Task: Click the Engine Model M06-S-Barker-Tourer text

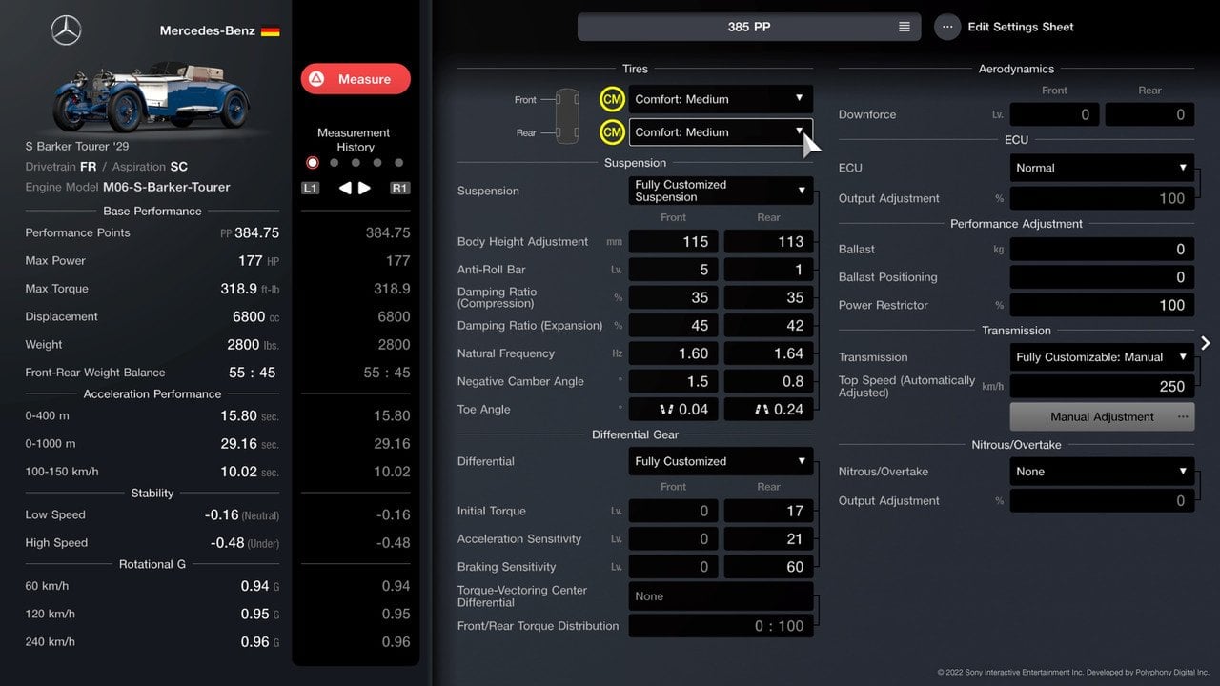Action: point(166,187)
